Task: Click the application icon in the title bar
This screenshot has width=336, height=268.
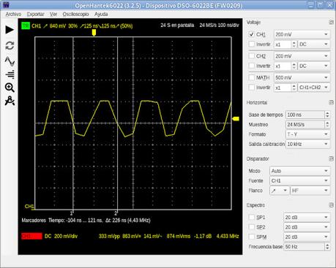Action: click(x=6, y=5)
